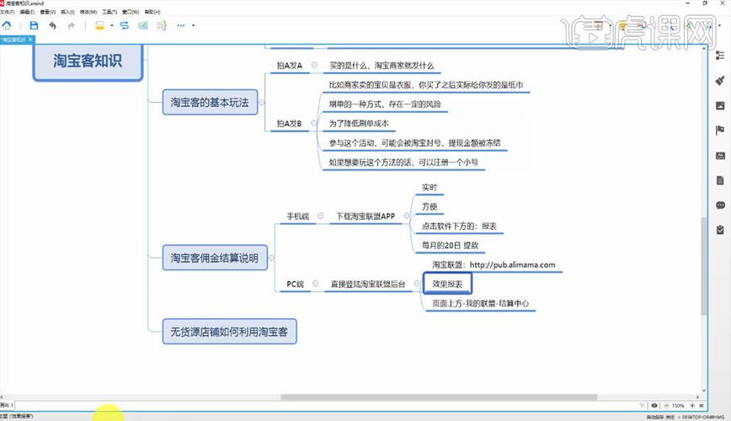Open the Outline panel icon in right sidebar
The image size is (731, 421).
click(720, 56)
